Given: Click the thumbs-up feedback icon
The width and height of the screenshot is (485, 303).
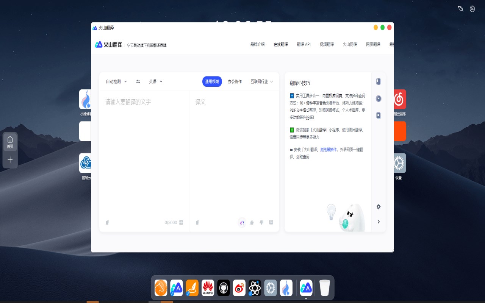Looking at the screenshot, I should click(252, 222).
